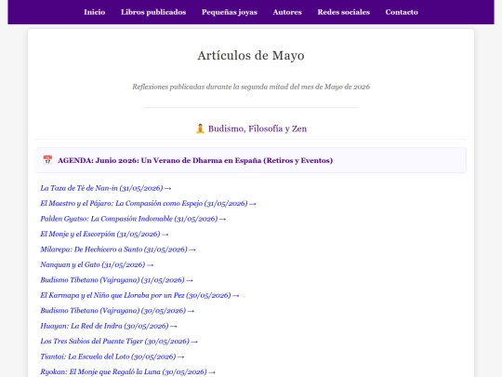Viewport: 502px width, 377px height.
Task: Open Budismo Tibetano (Vajrayana) dated 31/05/2026
Action: click(116, 280)
